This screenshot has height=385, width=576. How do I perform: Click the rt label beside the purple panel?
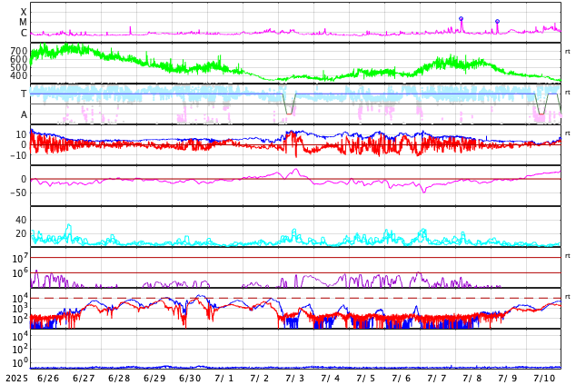point(568,256)
